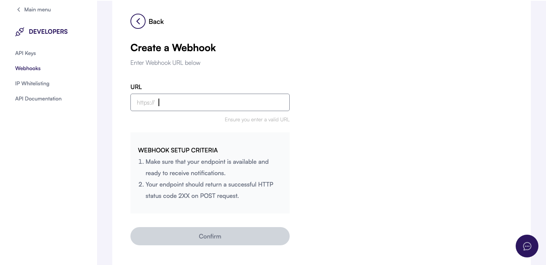
Task: Click the Create a Webhook title
Action: [x=173, y=48]
